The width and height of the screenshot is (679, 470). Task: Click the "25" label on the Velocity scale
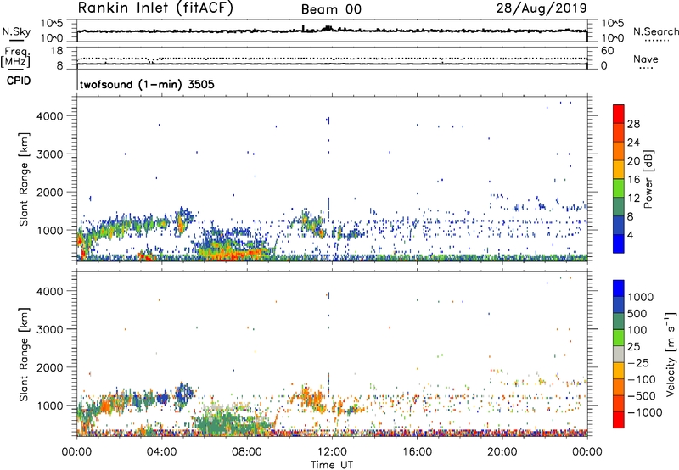click(x=633, y=346)
